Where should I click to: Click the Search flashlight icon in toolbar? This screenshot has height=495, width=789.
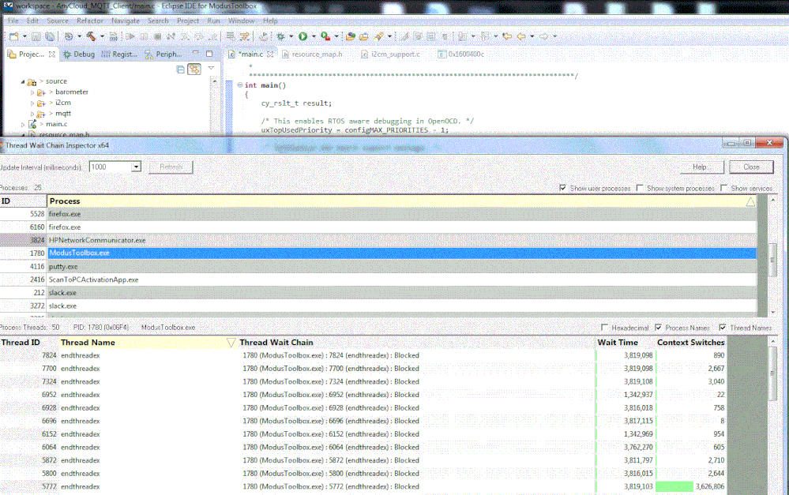(378, 36)
